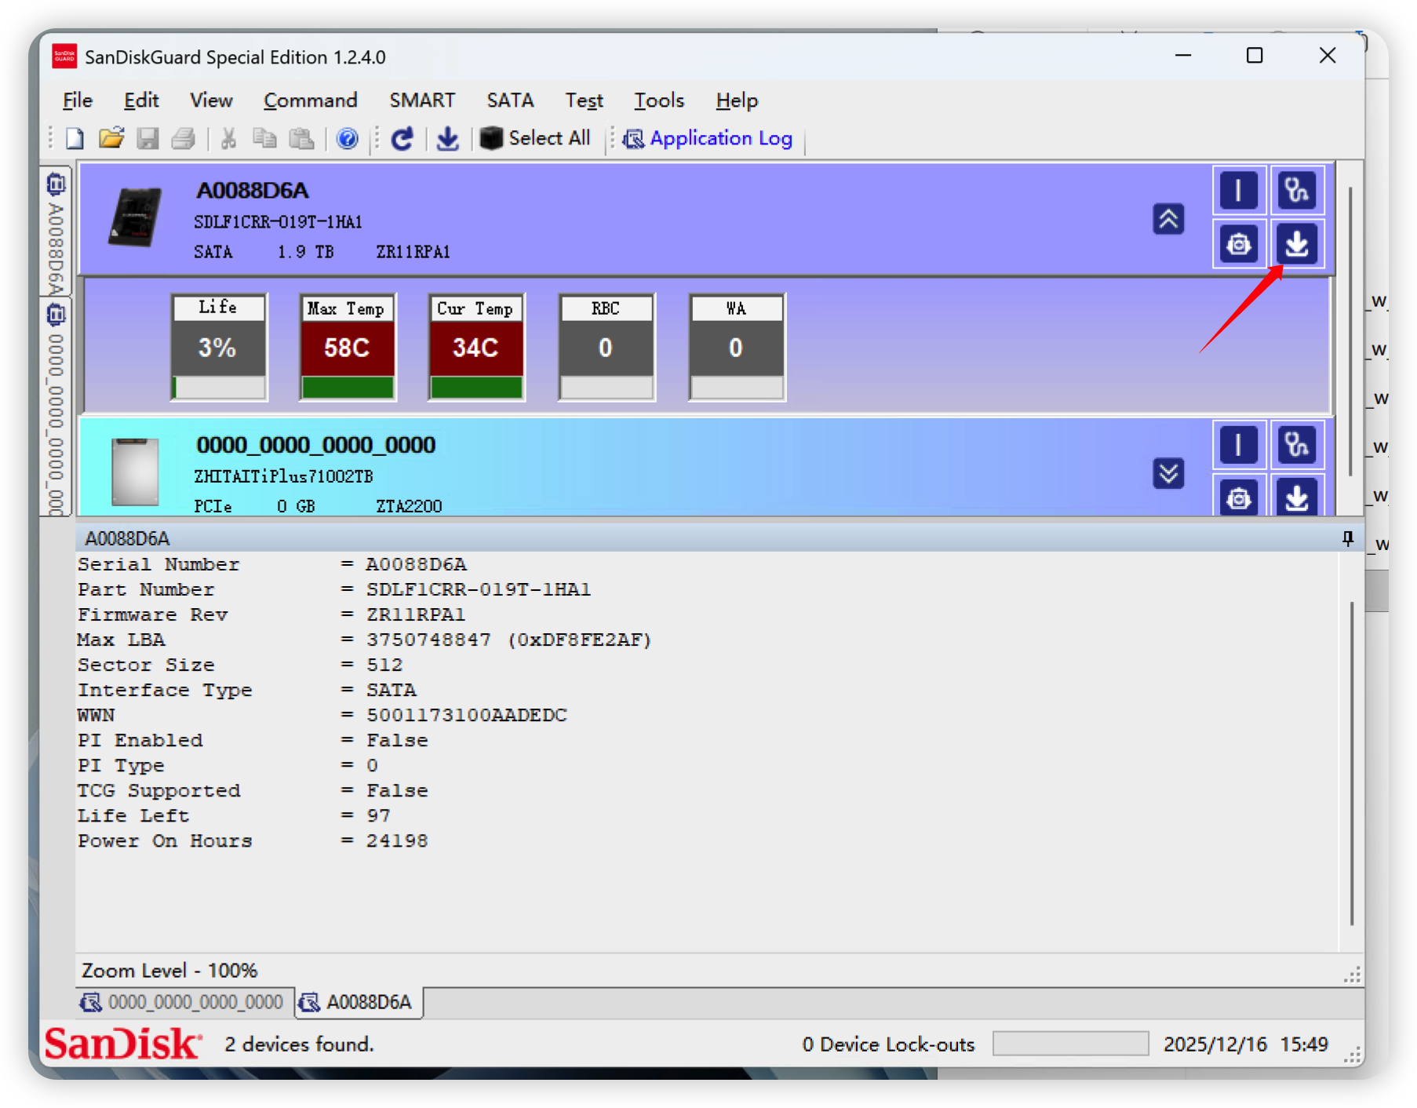This screenshot has height=1108, width=1417.
Task: Click the TCG Supported row
Action: pos(253,790)
